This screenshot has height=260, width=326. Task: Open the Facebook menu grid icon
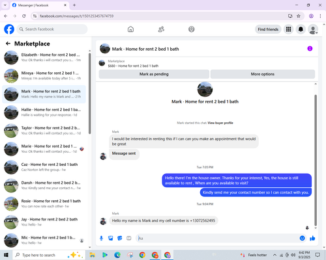click(288, 29)
